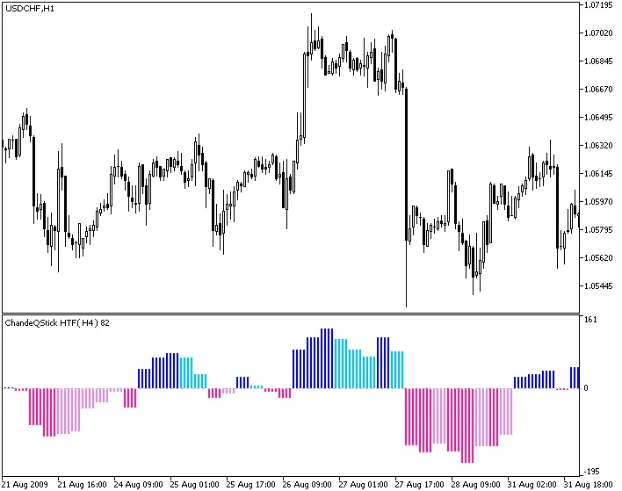Click the 31 Aug 18:00 time label

pyautogui.click(x=590, y=484)
